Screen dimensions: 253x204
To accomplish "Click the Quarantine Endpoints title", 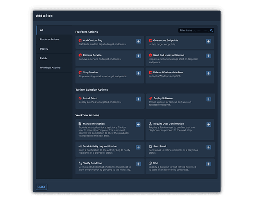I will (x=166, y=40).
